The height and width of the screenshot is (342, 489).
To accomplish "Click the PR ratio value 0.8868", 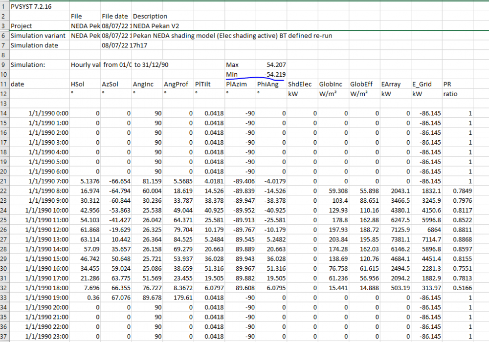I will [x=463, y=239].
